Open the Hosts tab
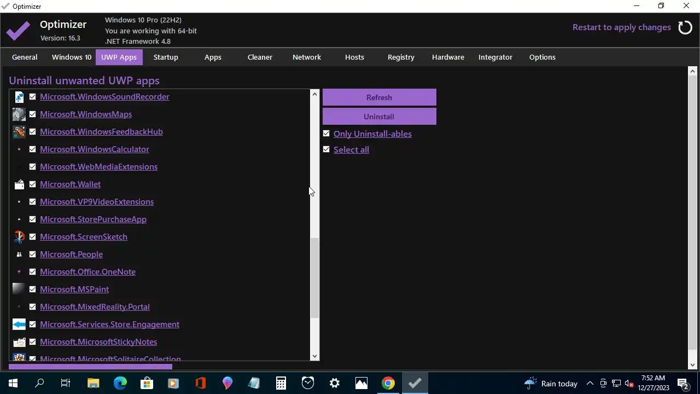Viewport: 700px width, 394px height. point(354,57)
